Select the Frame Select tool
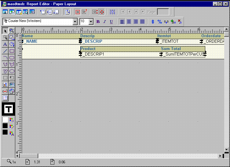 click(5, 38)
